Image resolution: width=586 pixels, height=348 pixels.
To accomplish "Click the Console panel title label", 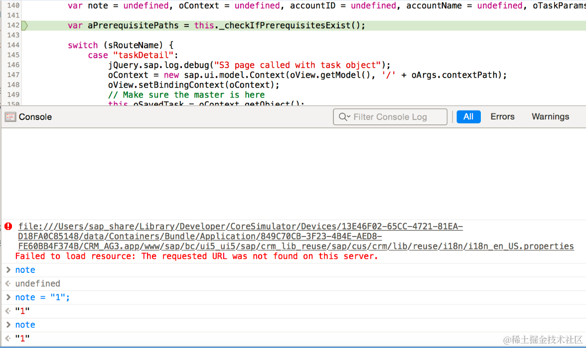I will point(35,117).
